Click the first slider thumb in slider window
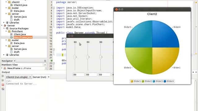 [75, 57]
